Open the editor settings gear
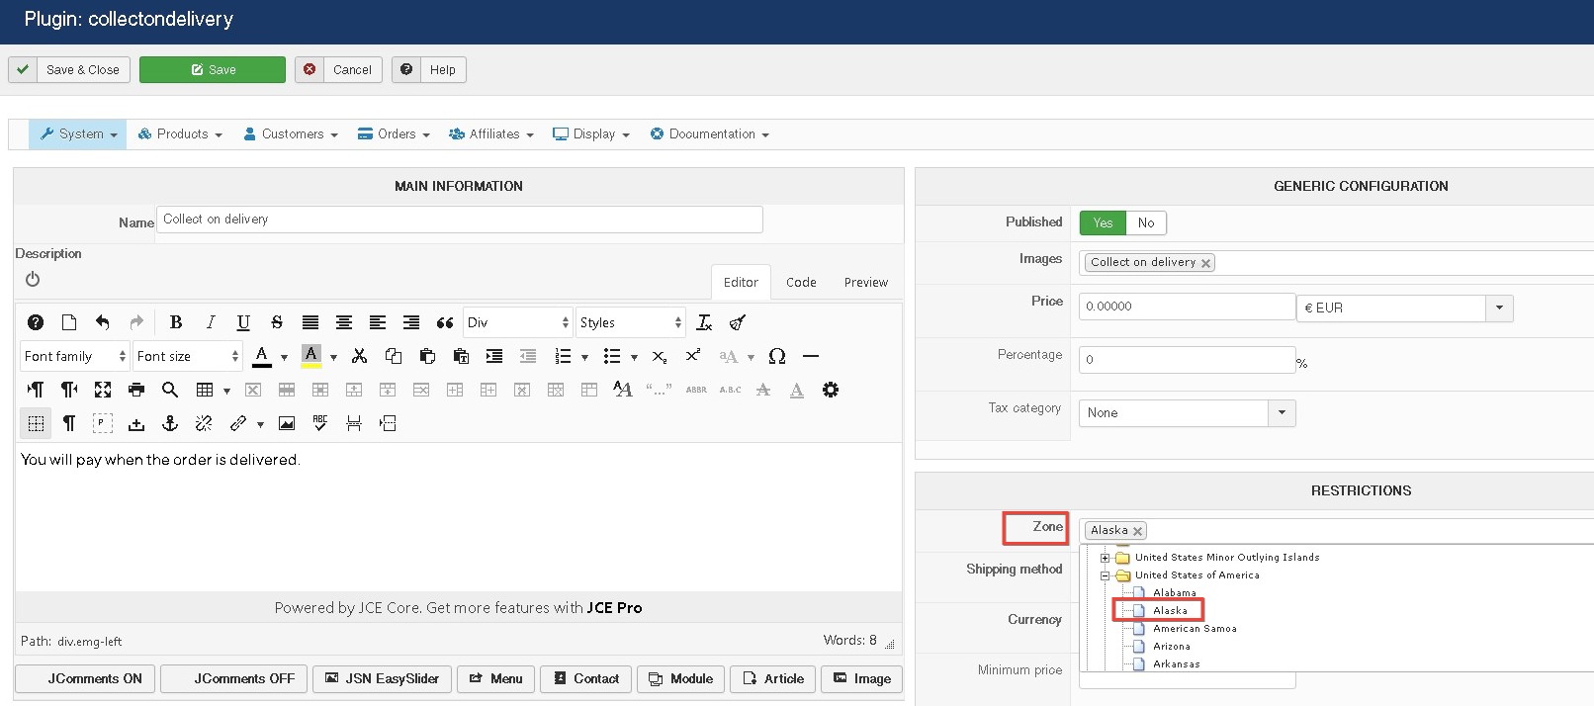 (x=831, y=390)
